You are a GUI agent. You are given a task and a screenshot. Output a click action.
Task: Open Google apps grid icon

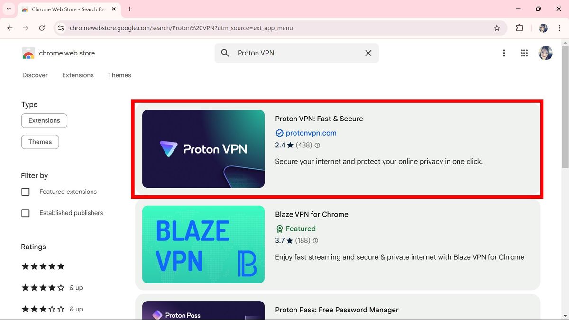click(524, 53)
